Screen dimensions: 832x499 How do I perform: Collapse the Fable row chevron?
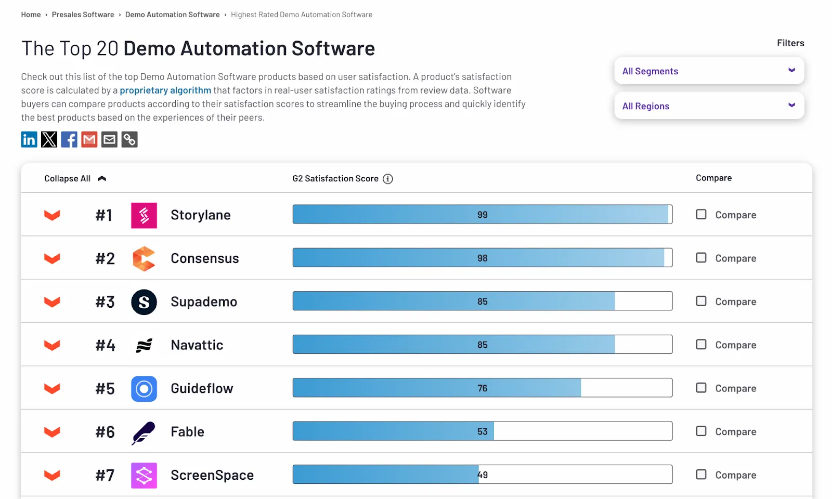point(52,432)
